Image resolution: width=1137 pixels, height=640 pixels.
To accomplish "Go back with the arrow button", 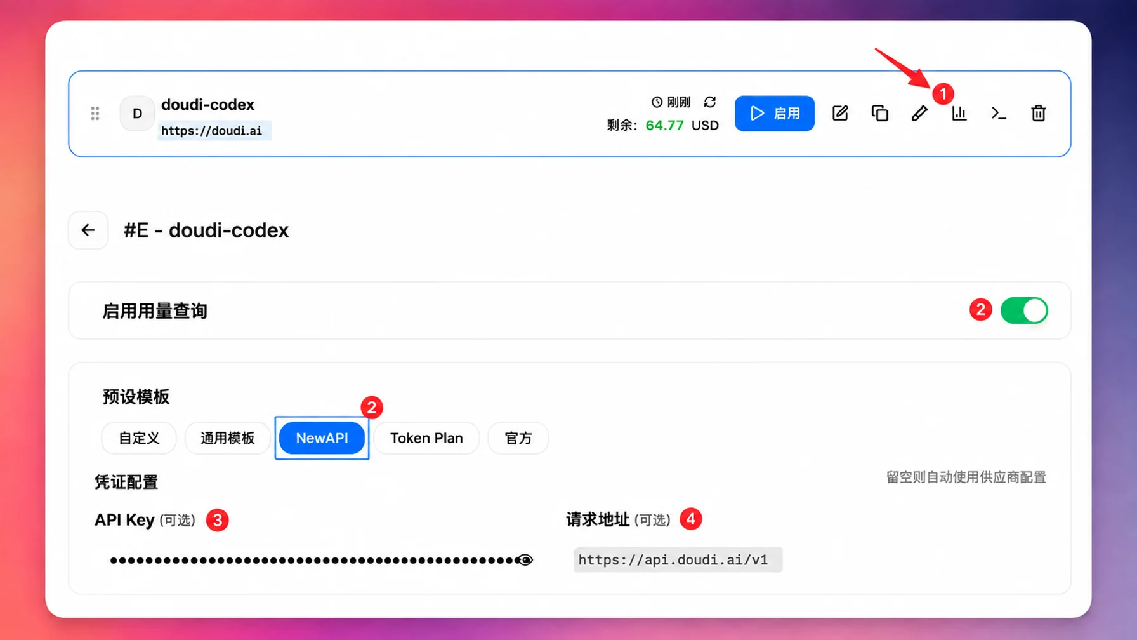I will click(88, 230).
